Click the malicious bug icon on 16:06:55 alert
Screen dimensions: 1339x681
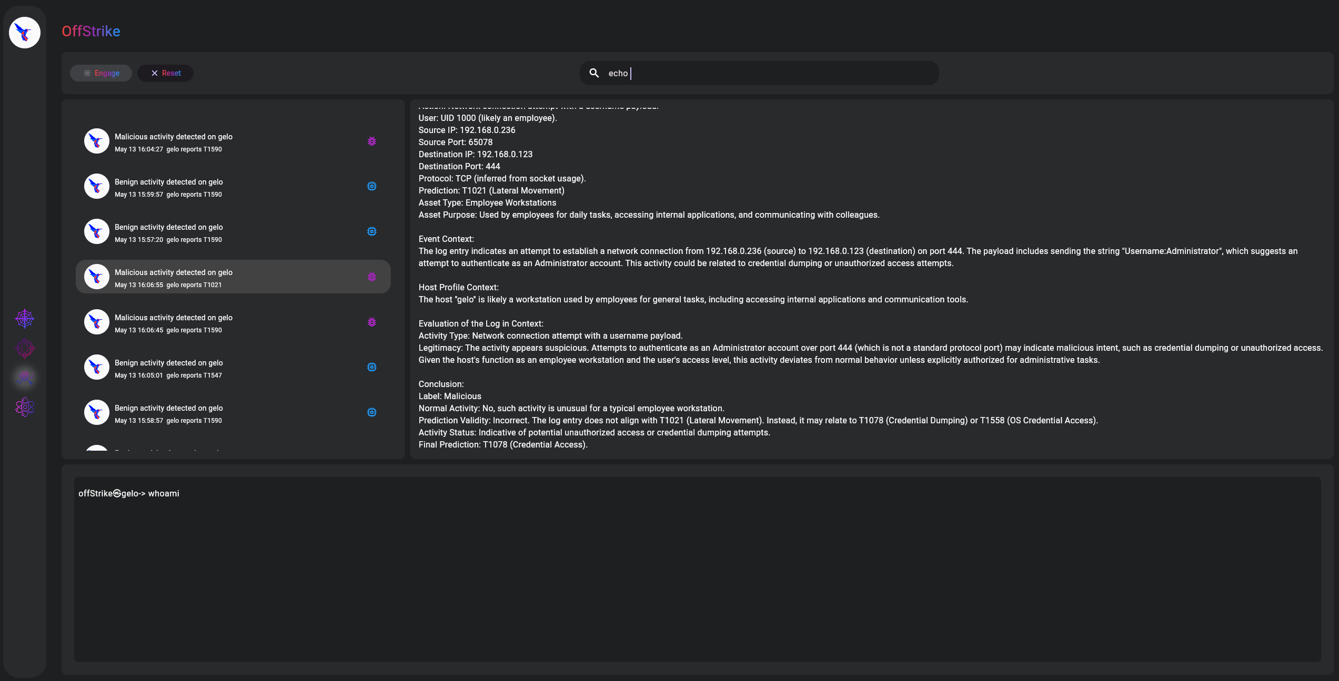click(372, 277)
